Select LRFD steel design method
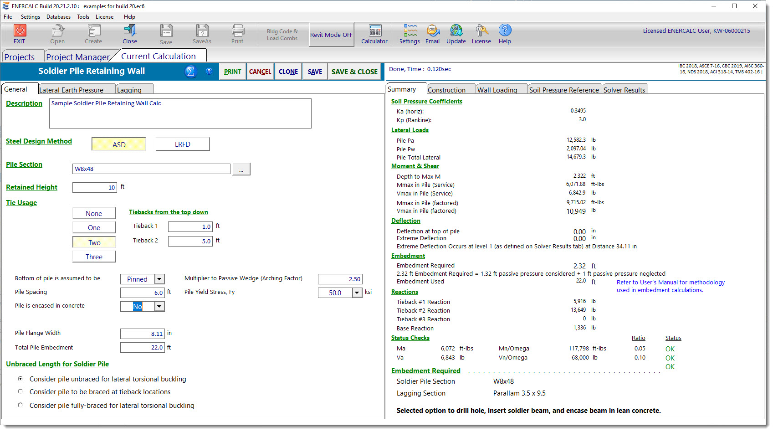The width and height of the screenshot is (773, 432). pyautogui.click(x=183, y=144)
